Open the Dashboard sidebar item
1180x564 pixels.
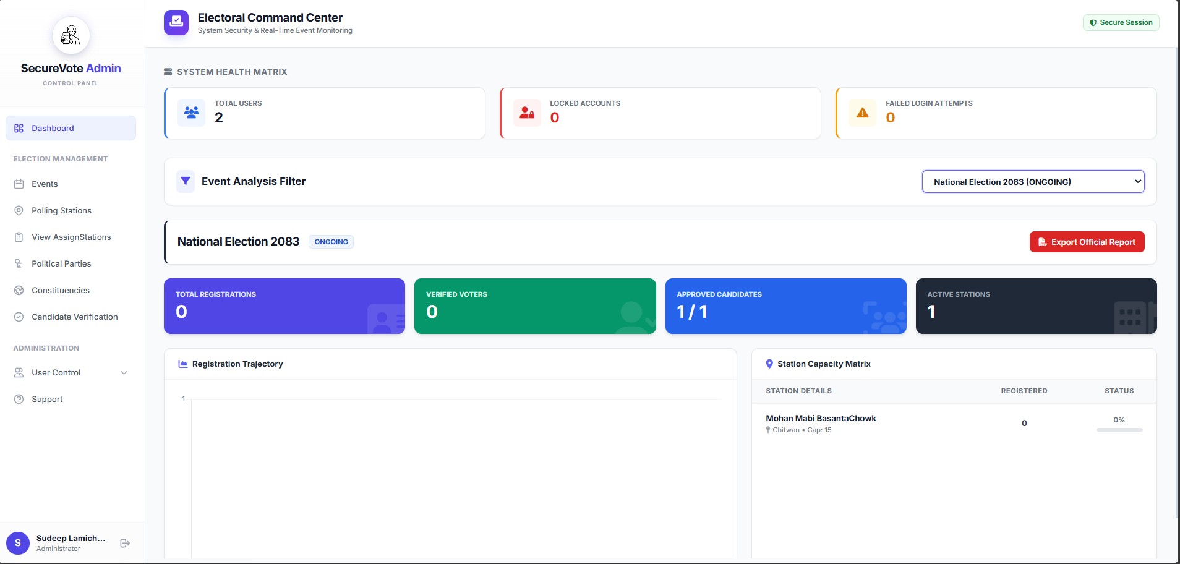click(71, 128)
